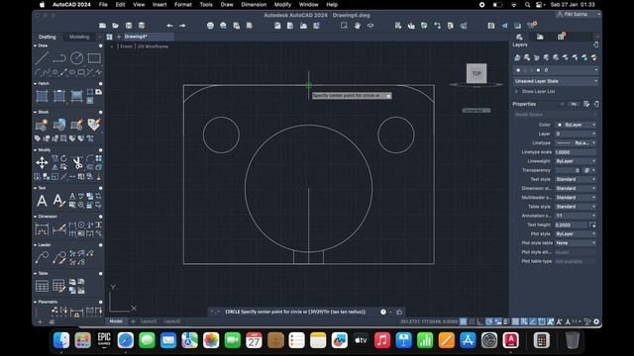Toggle ortho mode in the status bar

480,321
